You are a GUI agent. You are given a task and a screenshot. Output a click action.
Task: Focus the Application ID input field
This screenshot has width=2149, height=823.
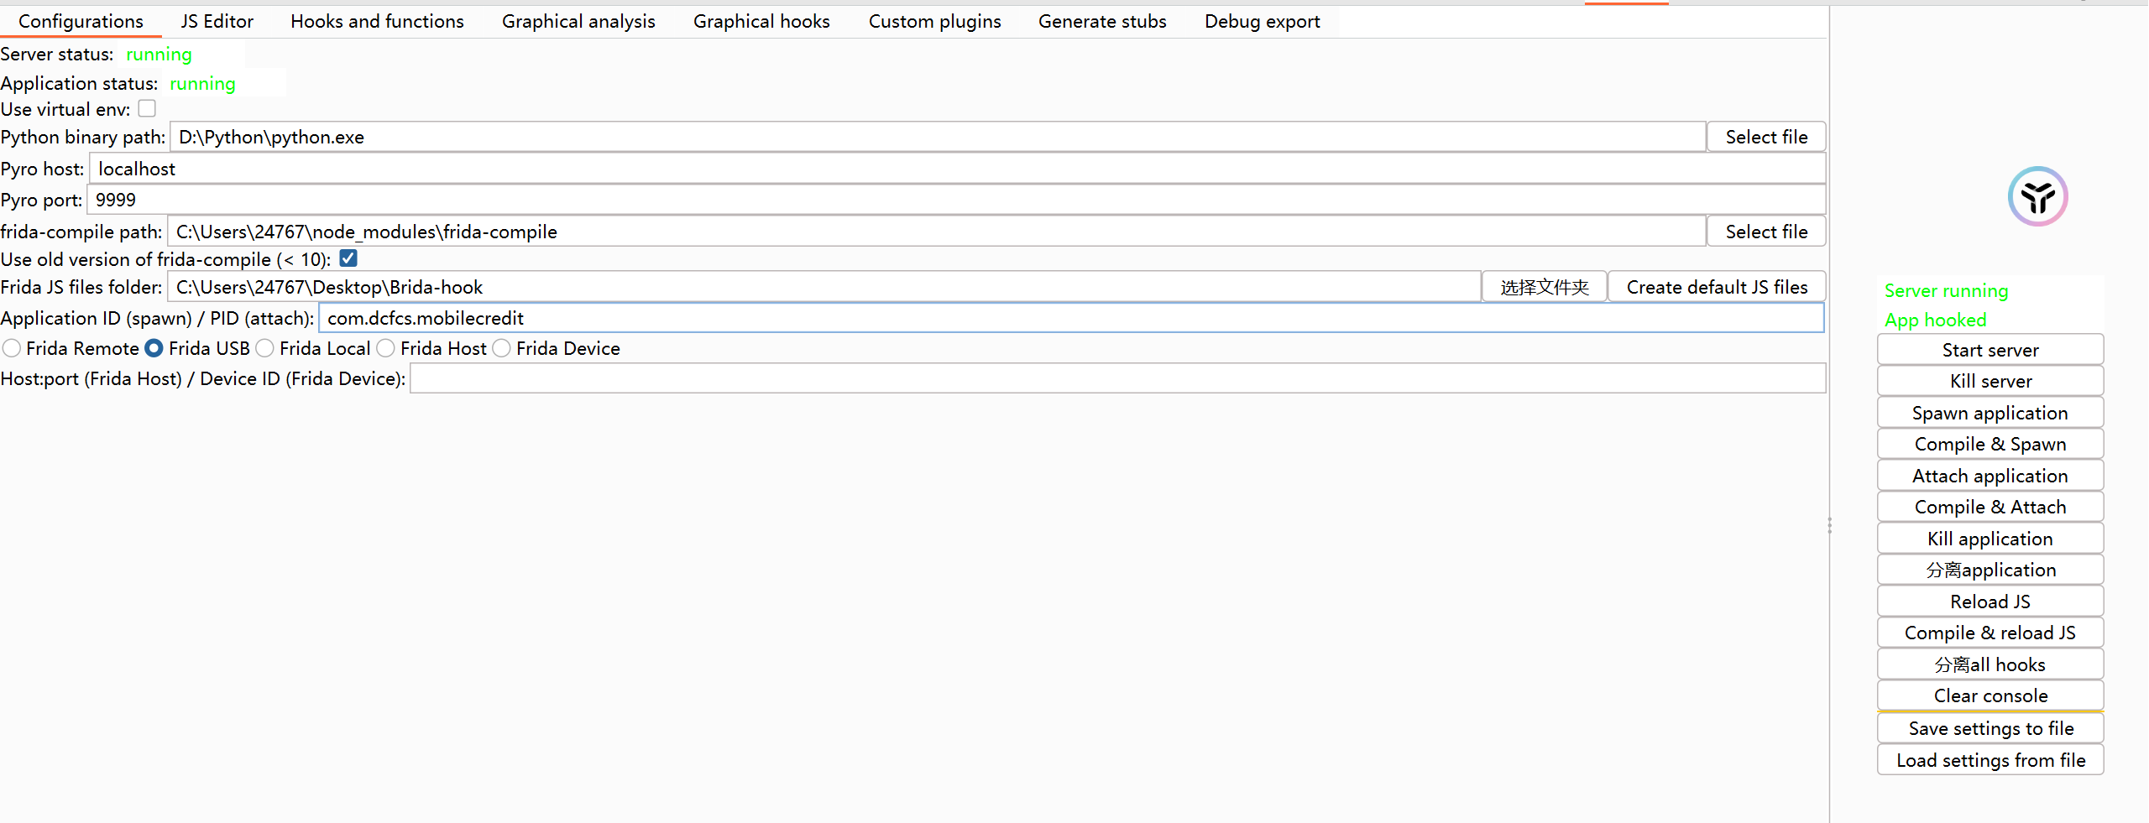(x=1070, y=318)
